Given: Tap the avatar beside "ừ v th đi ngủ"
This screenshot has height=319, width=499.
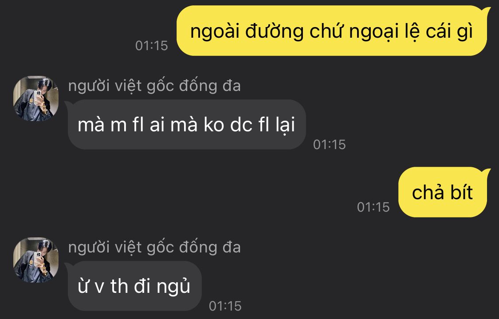Looking at the screenshot, I should [x=36, y=260].
